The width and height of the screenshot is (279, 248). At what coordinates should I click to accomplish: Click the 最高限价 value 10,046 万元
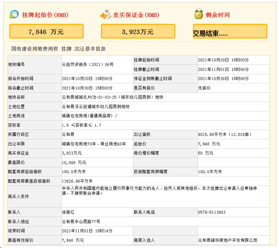pos(74,162)
